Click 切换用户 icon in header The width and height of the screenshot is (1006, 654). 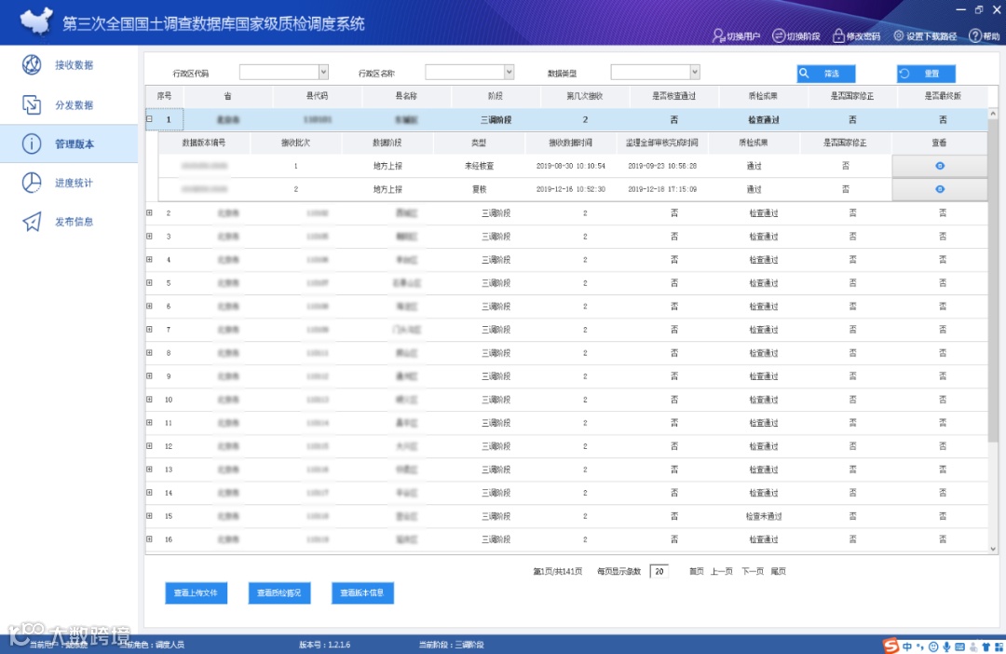pyautogui.click(x=718, y=36)
